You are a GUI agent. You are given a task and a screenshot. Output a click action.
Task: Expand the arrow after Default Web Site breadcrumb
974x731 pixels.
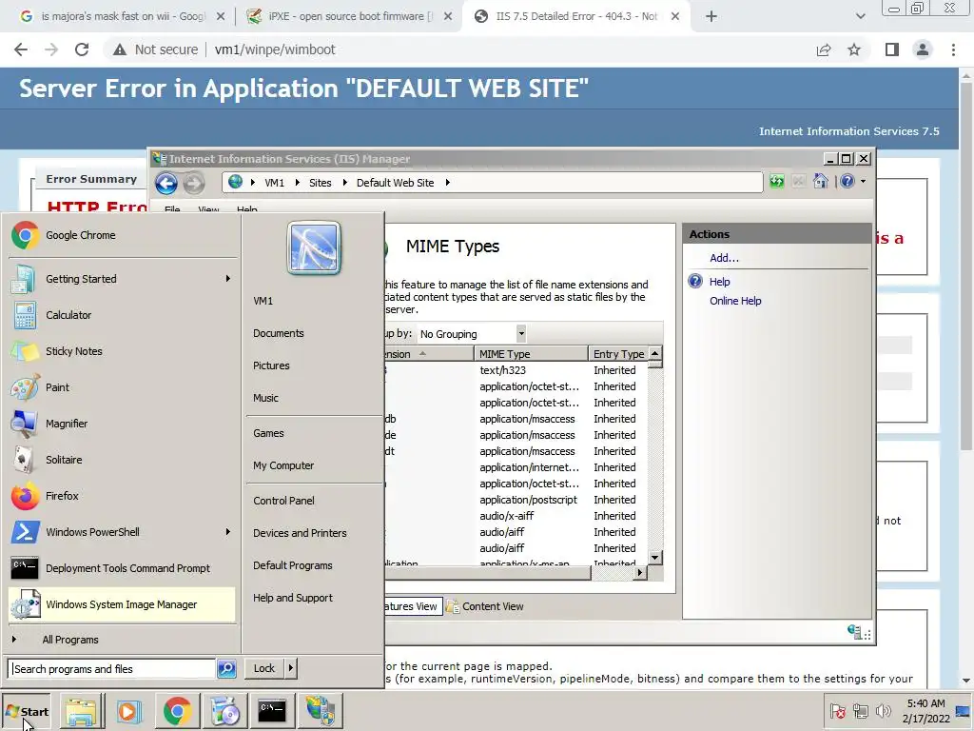click(447, 183)
